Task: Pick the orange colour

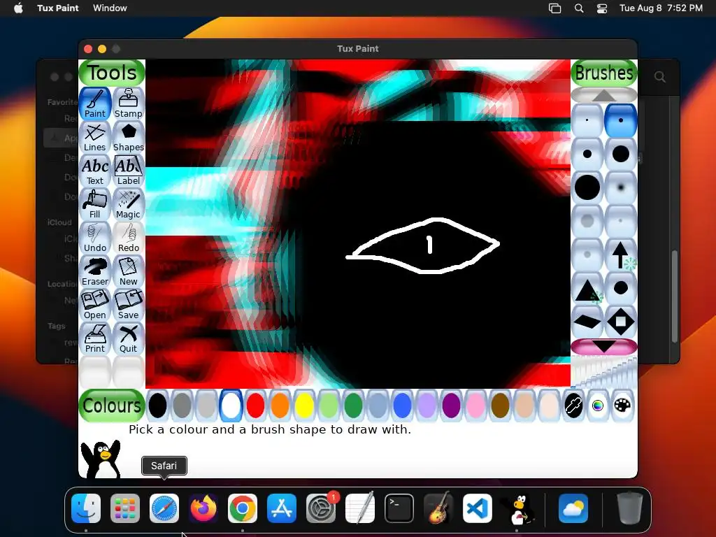Action: (280, 406)
